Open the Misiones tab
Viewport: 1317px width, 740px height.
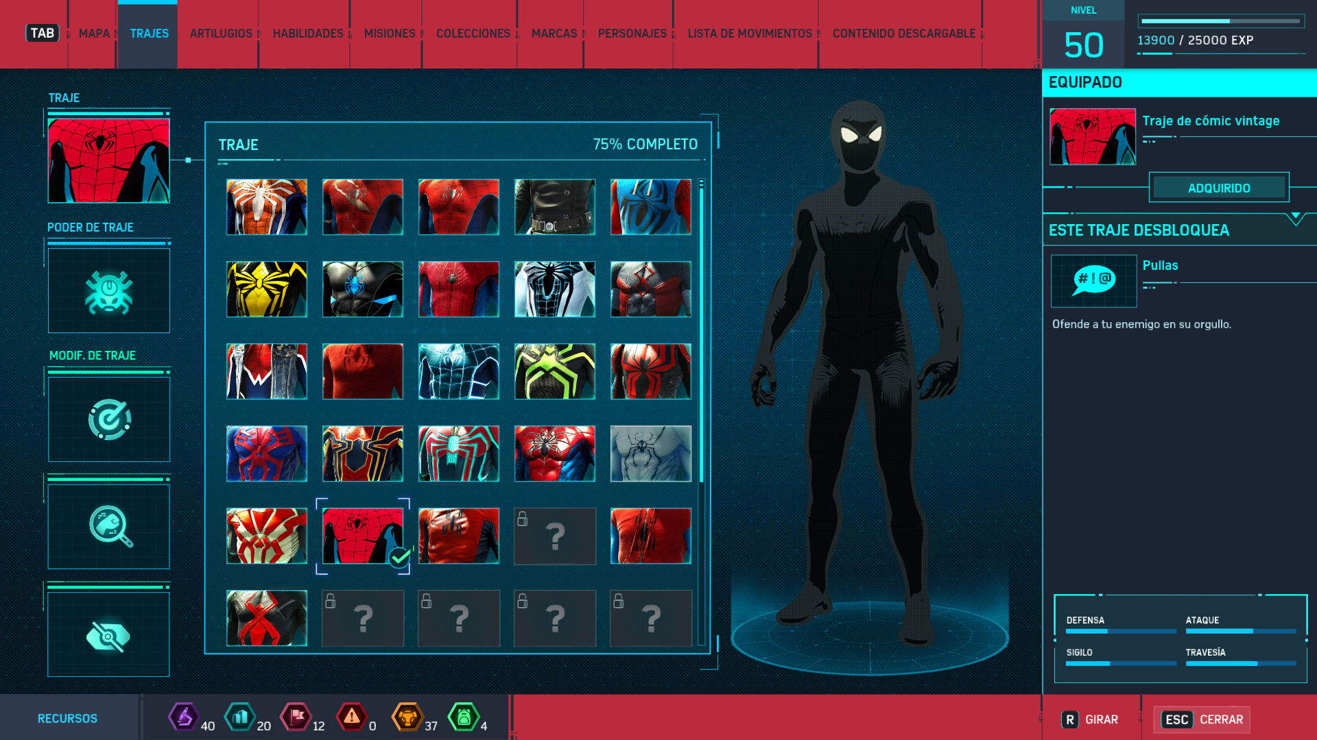pyautogui.click(x=390, y=34)
